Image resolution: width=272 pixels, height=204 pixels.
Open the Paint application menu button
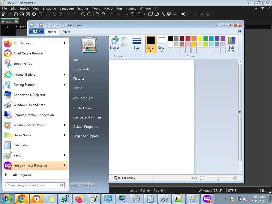[36, 31]
